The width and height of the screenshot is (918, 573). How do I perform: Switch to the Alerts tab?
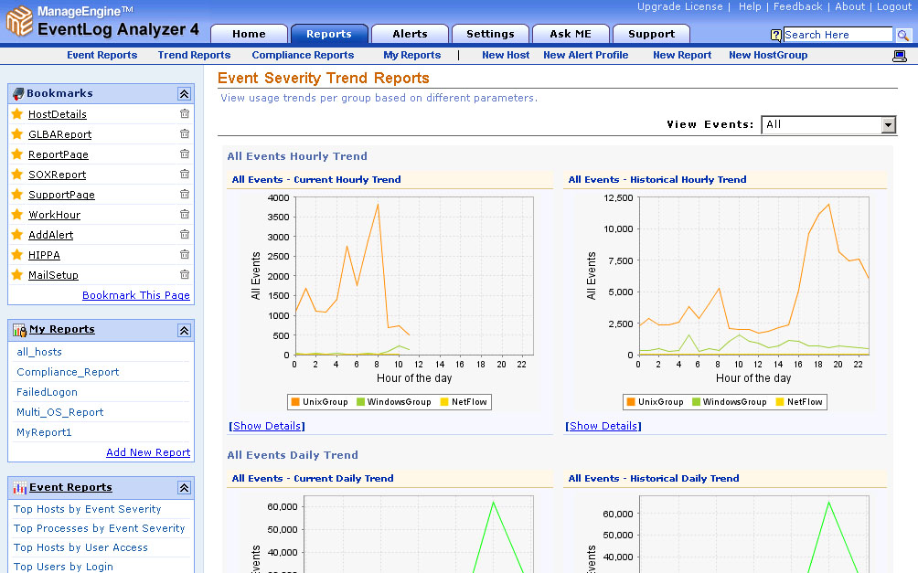click(410, 34)
